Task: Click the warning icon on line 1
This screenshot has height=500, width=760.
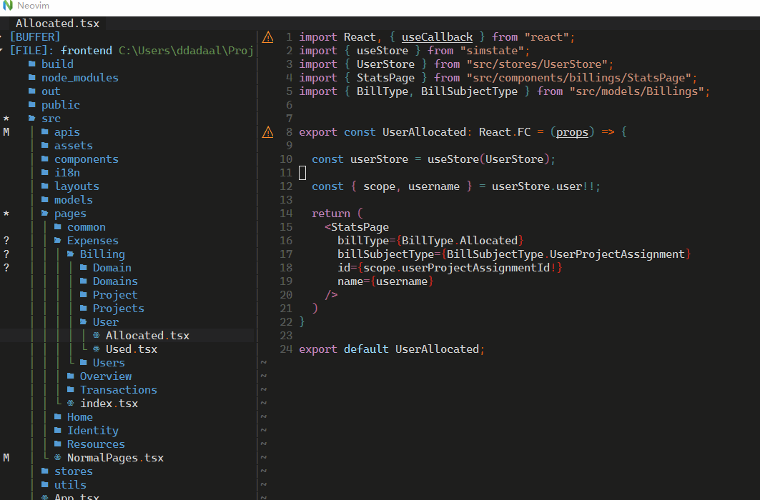Action: click(x=268, y=37)
